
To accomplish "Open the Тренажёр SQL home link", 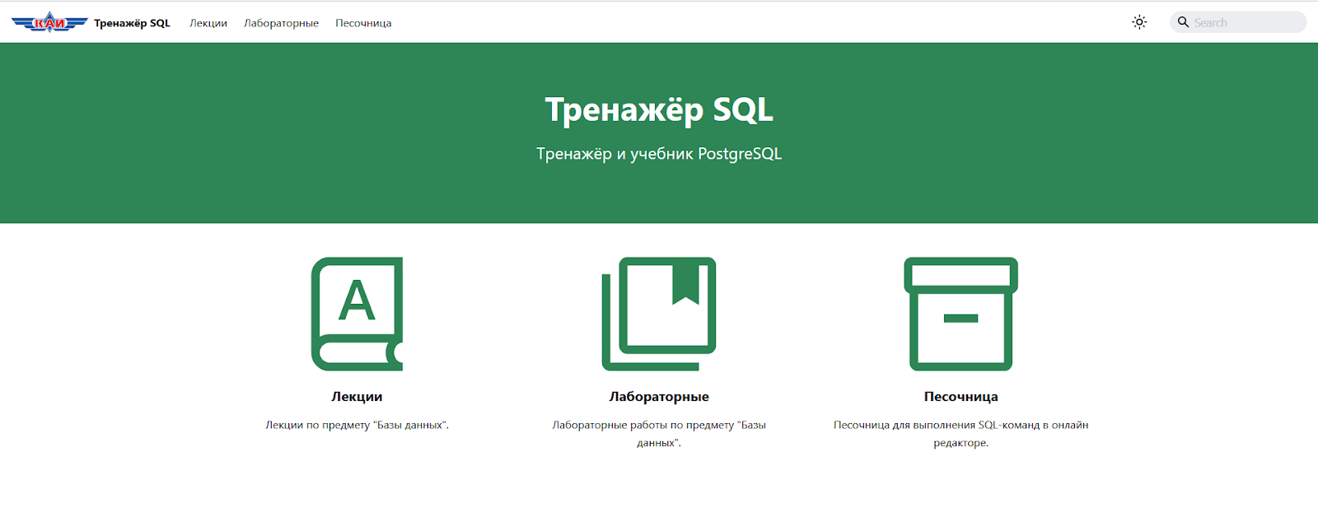I will click(x=132, y=23).
